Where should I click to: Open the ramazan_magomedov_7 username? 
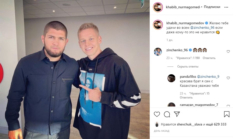[199, 105]
